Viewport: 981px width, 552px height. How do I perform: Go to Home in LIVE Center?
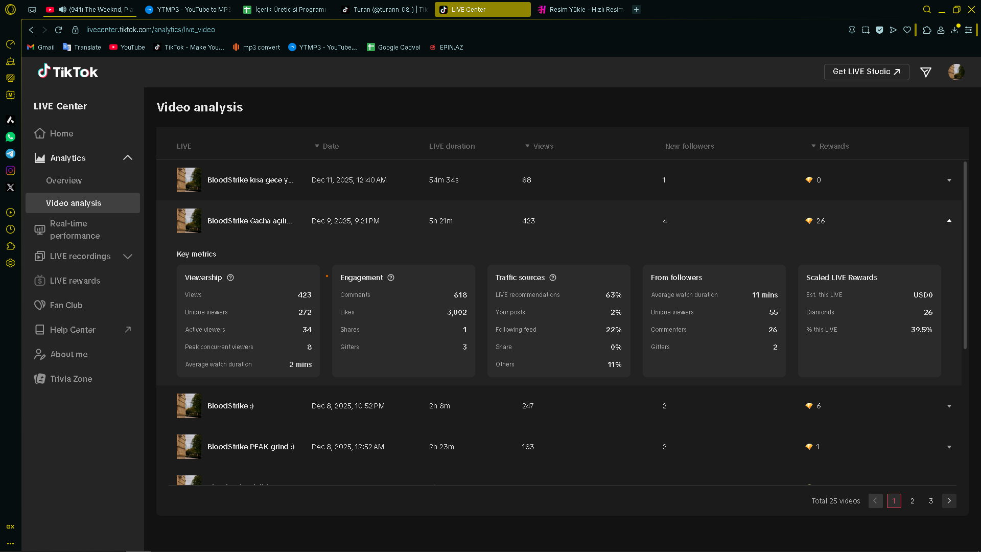coord(83,133)
